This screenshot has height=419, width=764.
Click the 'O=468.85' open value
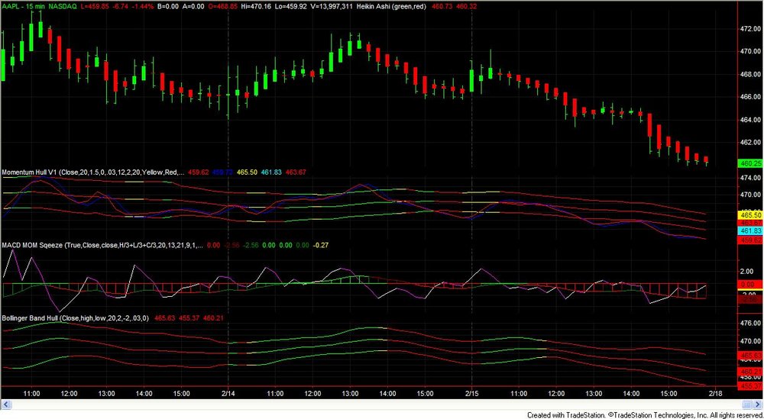pos(222,5)
